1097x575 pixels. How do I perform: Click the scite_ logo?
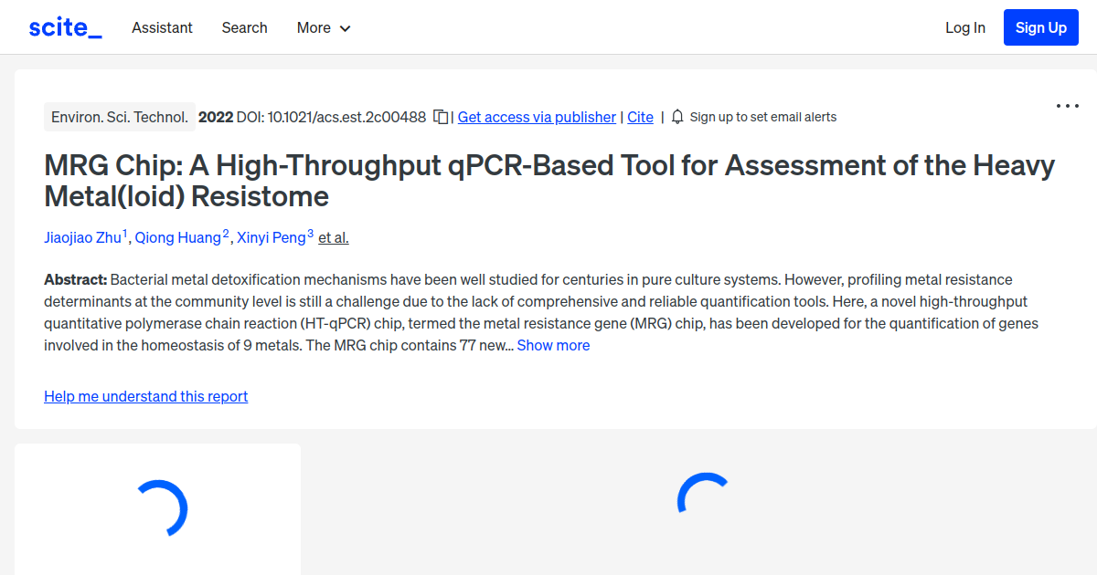pyautogui.click(x=64, y=26)
